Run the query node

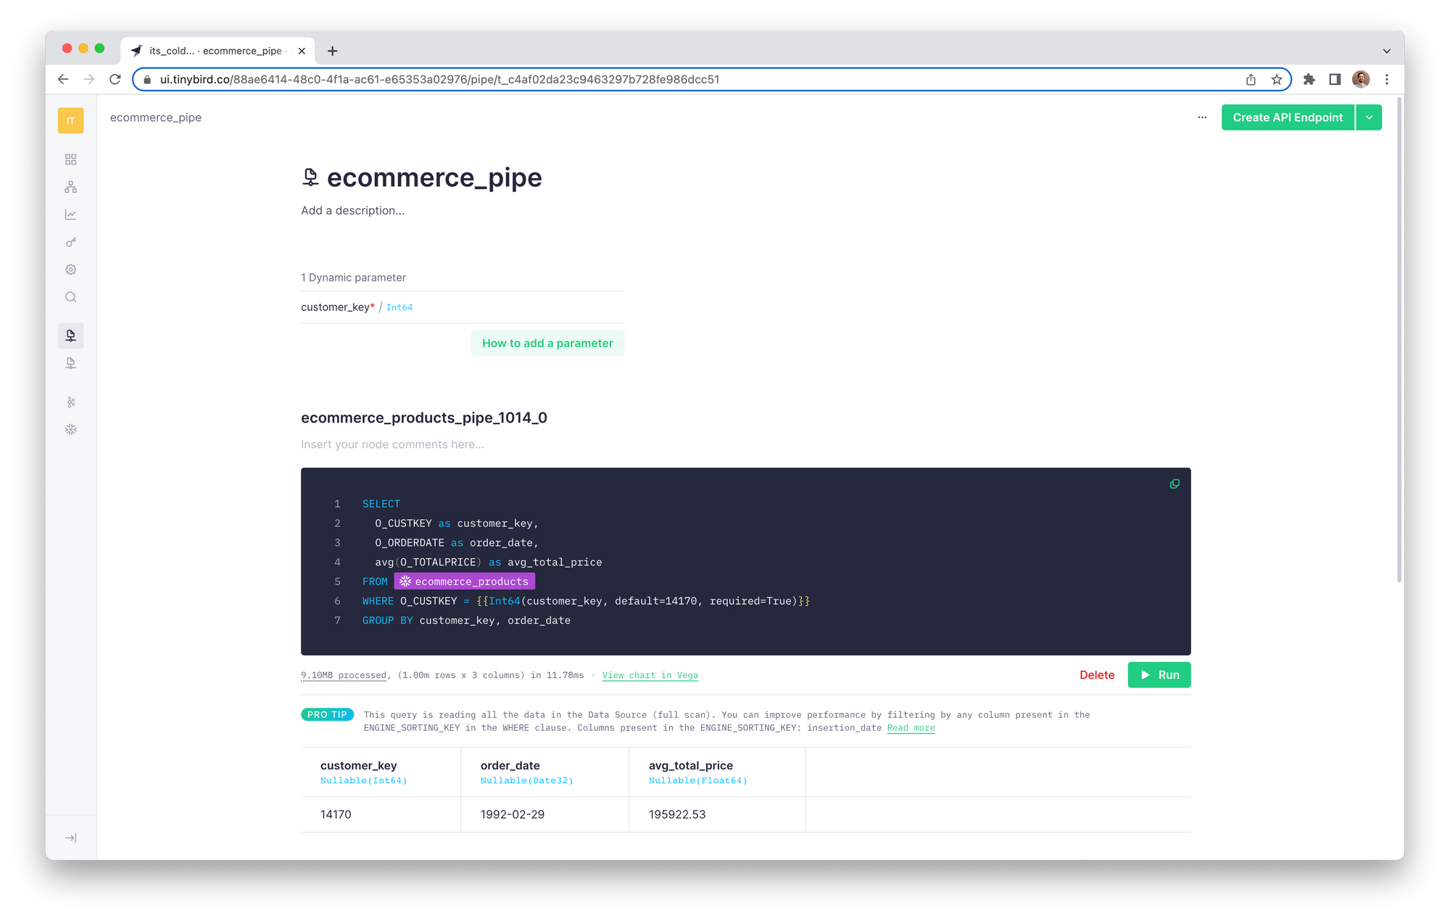pos(1159,675)
